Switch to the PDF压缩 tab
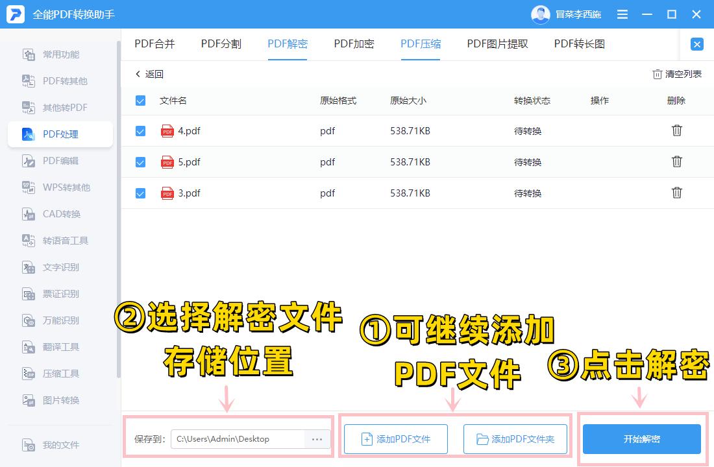 point(421,43)
